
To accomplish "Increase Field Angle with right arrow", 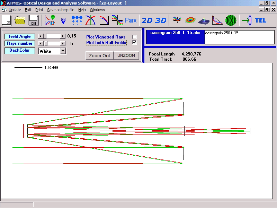I will pos(63,36).
